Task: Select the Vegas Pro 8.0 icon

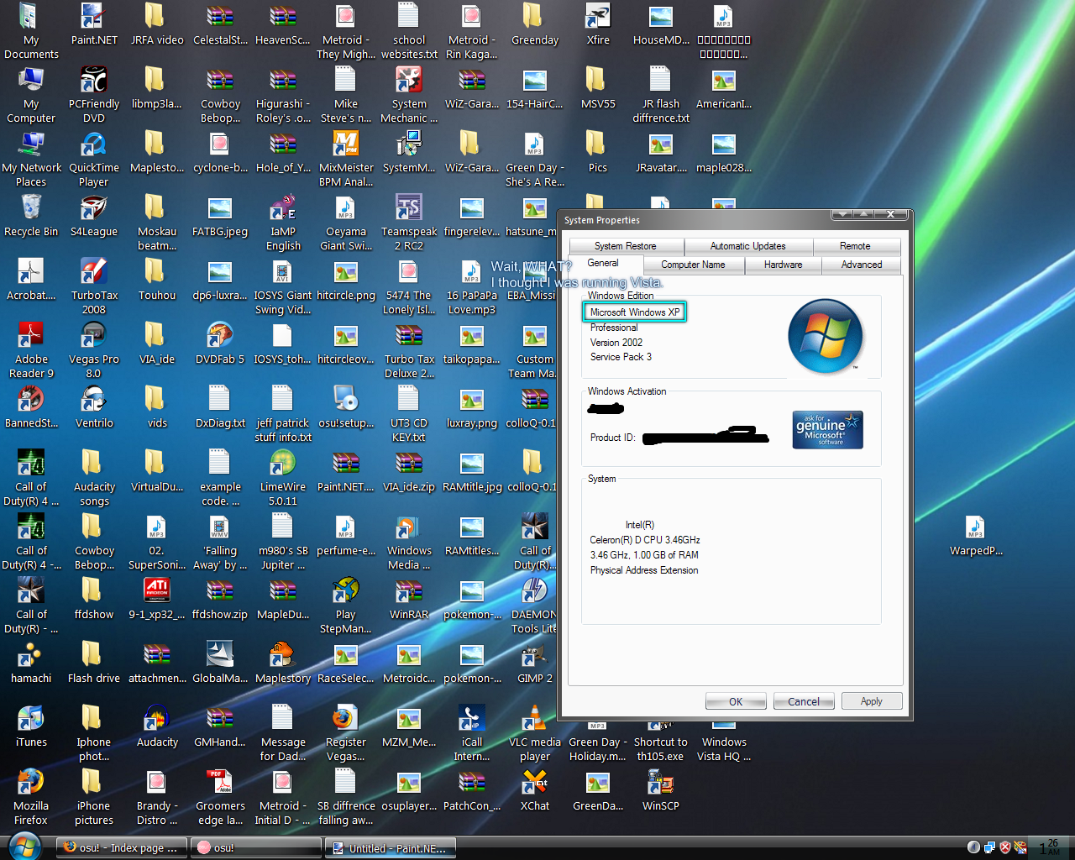Action: tap(94, 350)
